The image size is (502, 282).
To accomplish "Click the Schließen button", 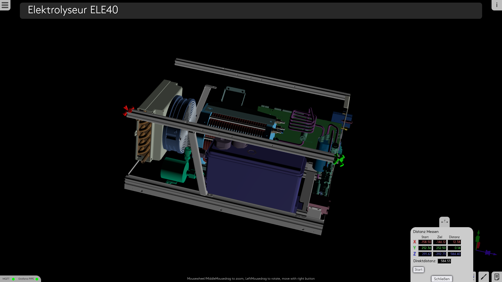I will pos(442,279).
